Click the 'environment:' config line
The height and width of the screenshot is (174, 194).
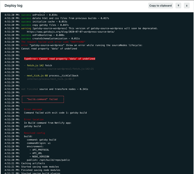[x=35, y=147]
